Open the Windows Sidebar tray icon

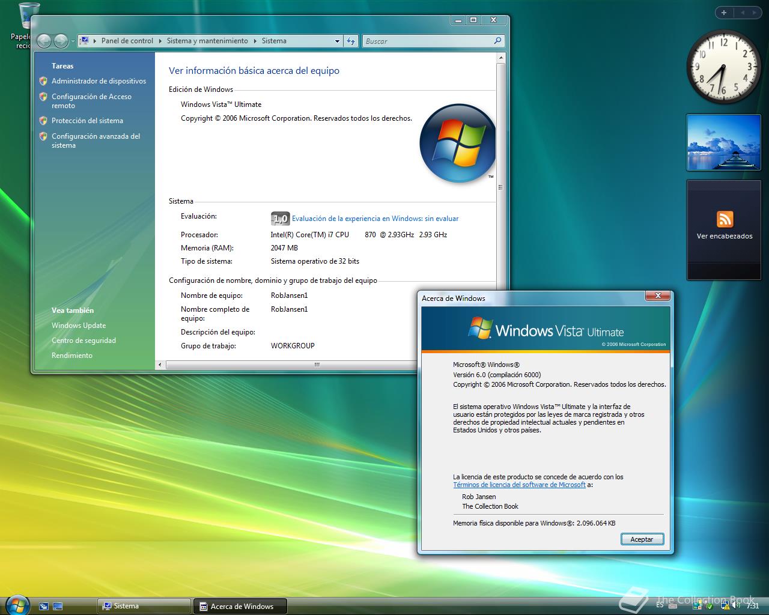(698, 605)
